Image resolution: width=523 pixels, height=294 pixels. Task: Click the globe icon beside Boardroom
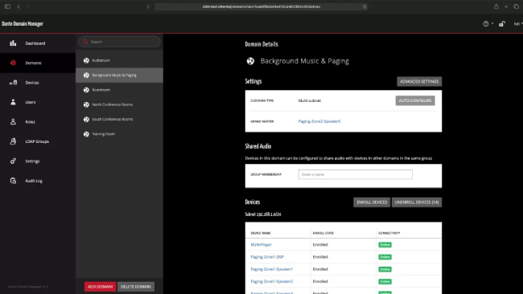(x=86, y=90)
